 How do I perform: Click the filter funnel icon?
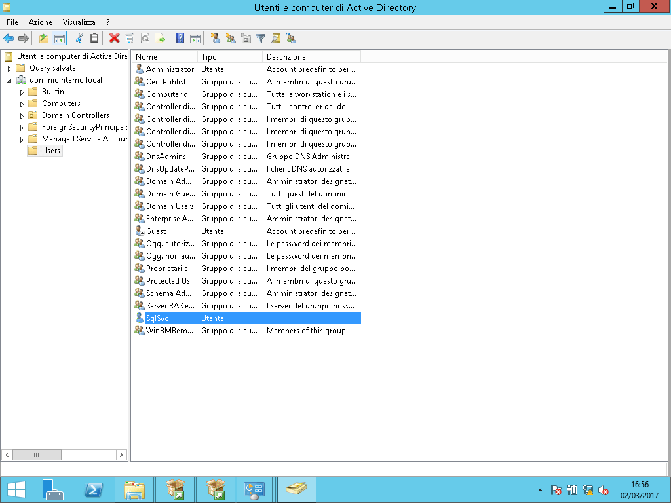coord(260,39)
